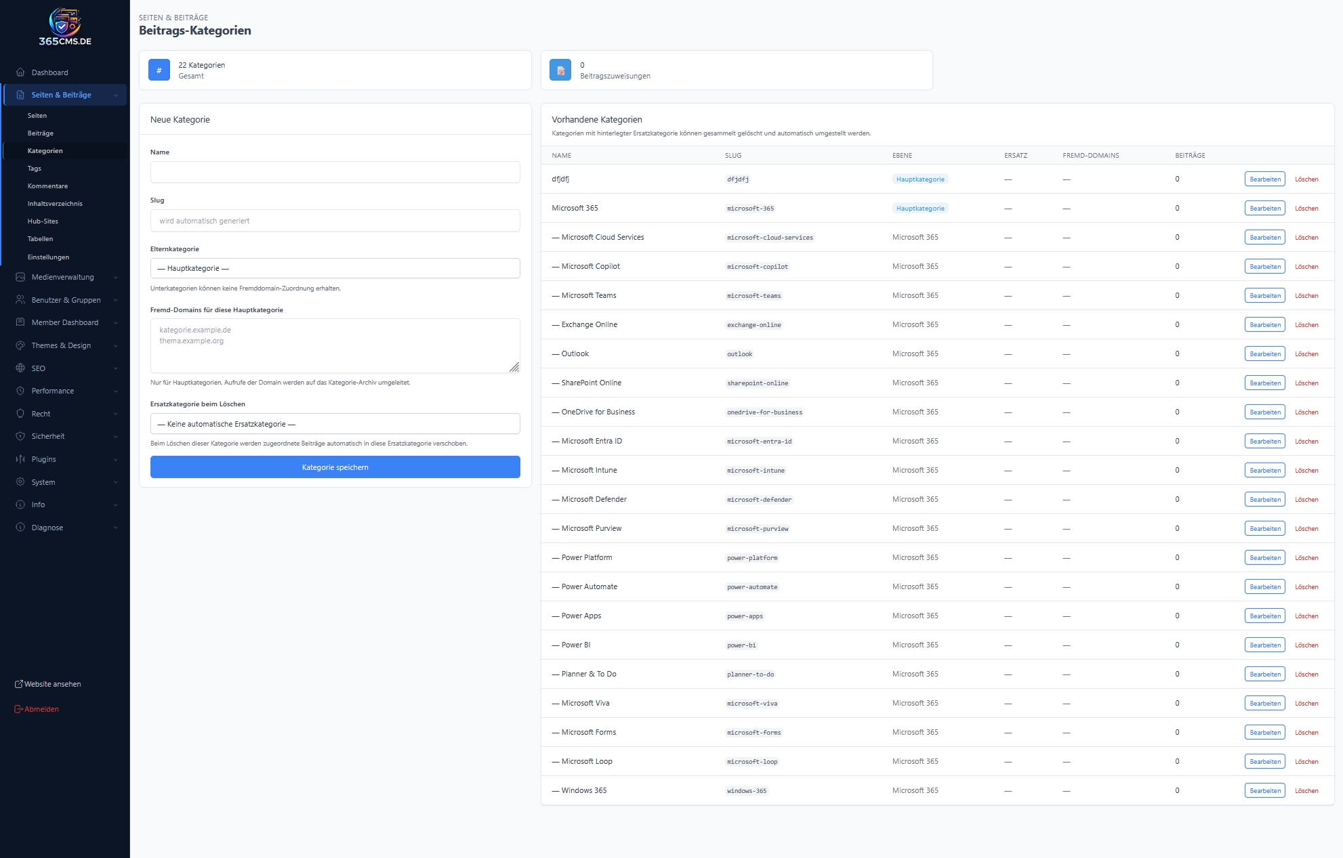Click the Dashboard home icon

[20, 72]
